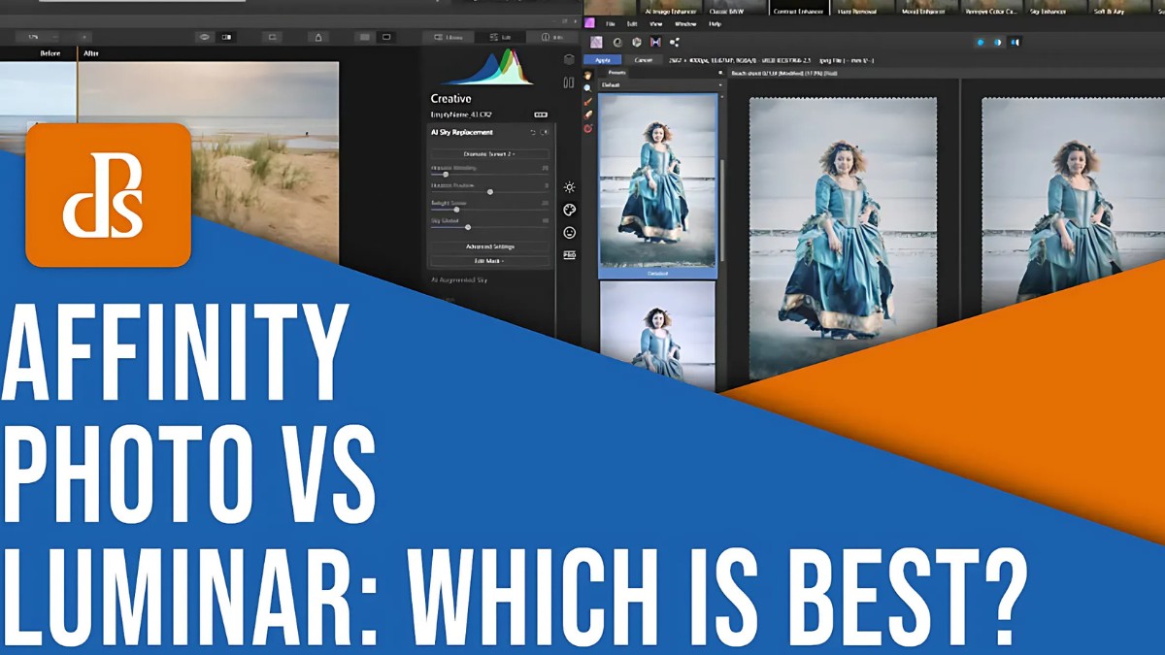Choose split view mode in Affinity toolbar
This screenshot has width=1165, height=655.
(998, 42)
